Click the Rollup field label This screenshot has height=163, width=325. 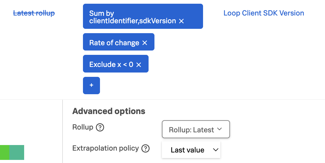(x=83, y=127)
